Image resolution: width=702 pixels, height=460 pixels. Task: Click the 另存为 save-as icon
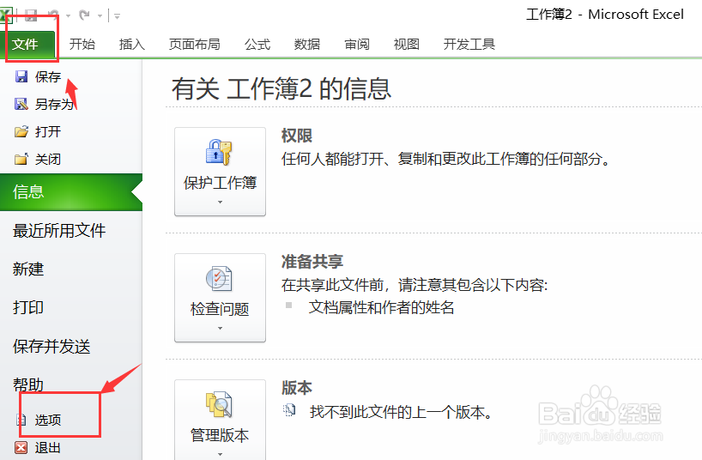[x=21, y=104]
